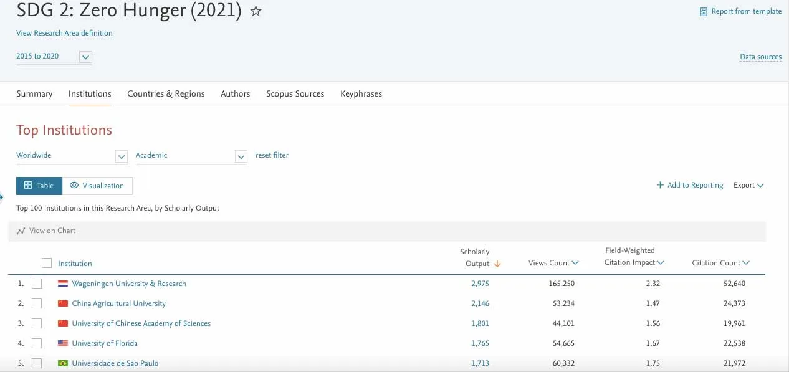Click the Institution column header
This screenshot has width=789, height=372.
click(75, 264)
